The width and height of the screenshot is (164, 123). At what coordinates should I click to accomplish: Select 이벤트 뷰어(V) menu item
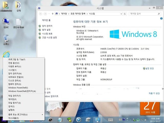coord(24,67)
